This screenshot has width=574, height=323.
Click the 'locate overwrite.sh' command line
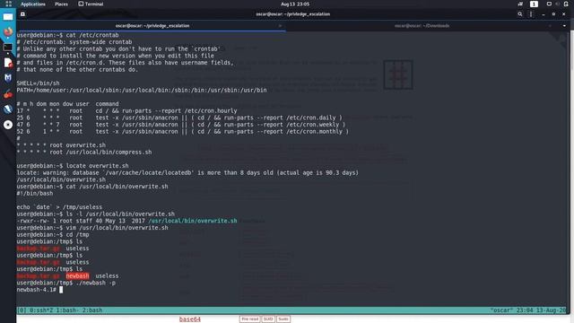[x=73, y=166]
